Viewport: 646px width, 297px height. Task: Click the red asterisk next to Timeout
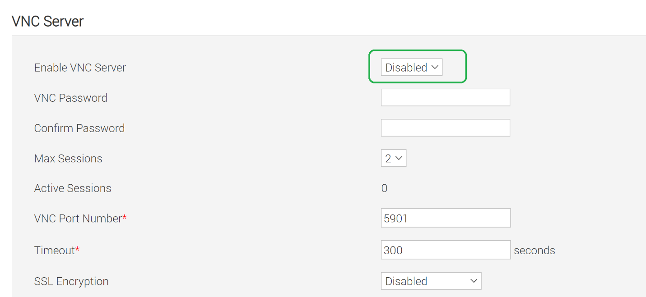click(x=77, y=249)
